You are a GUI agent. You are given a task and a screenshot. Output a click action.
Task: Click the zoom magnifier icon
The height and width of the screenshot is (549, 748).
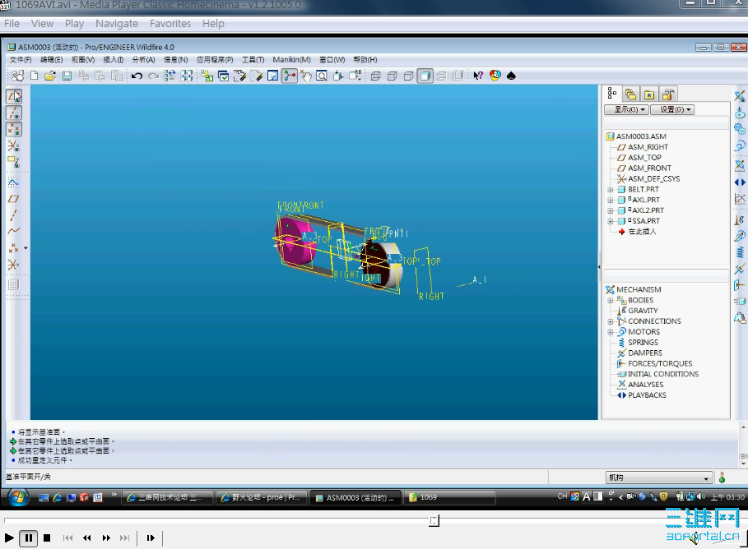(322, 76)
